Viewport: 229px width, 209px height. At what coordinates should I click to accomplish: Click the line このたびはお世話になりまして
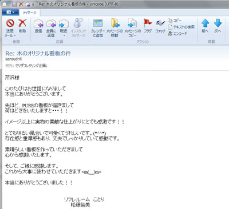[35, 89]
